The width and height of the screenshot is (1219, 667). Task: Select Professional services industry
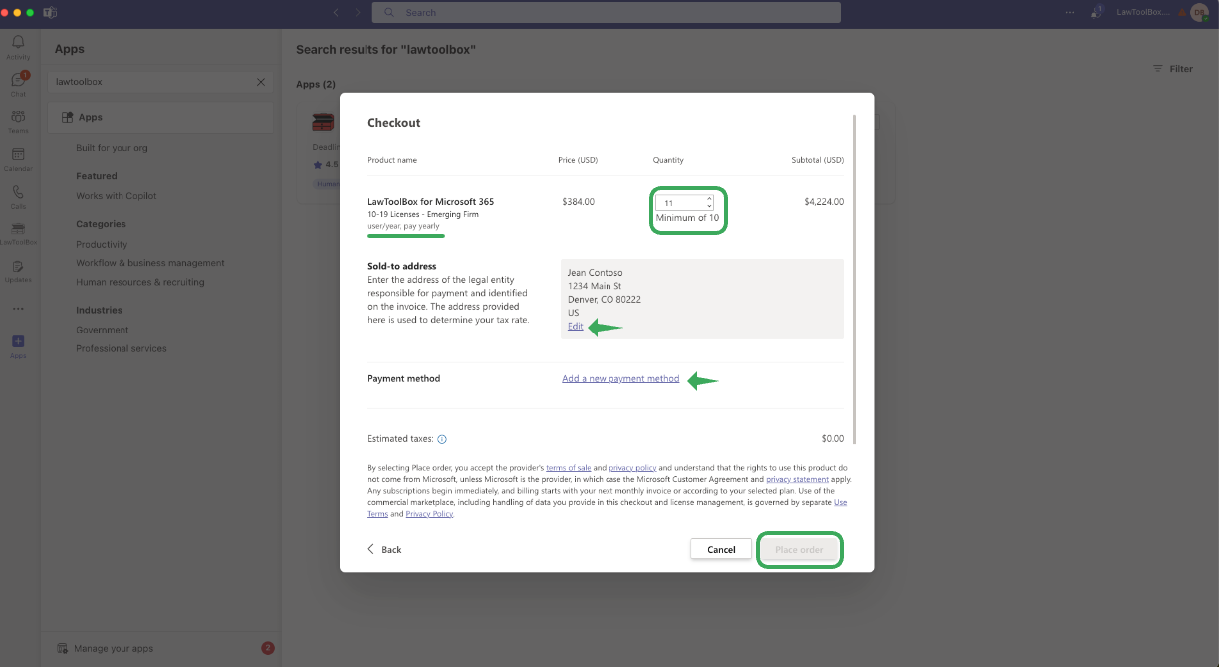click(x=122, y=348)
